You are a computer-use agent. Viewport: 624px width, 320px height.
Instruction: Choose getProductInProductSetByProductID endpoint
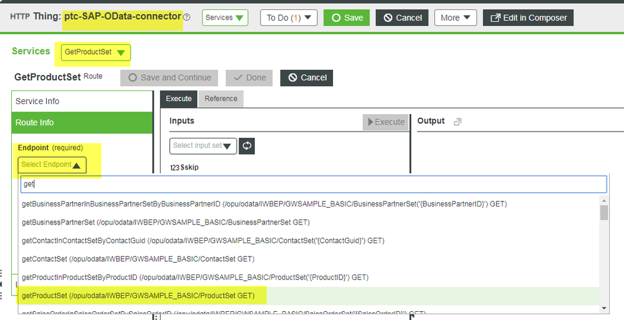tap(309, 278)
